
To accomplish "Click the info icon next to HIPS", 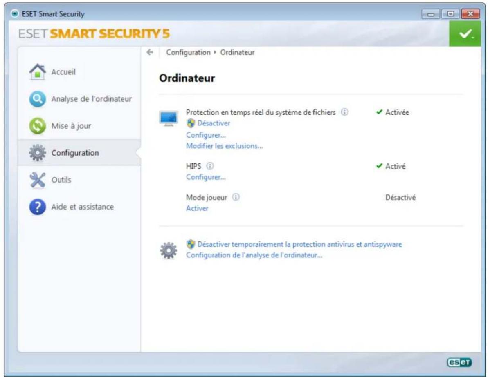I will 210,166.
